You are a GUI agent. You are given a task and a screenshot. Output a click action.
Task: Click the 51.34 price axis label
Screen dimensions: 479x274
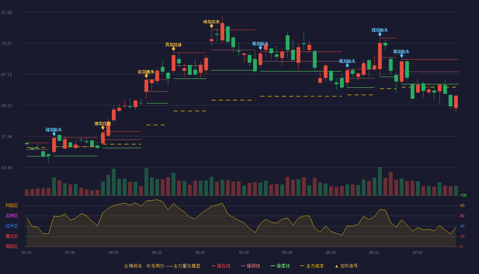(7, 137)
